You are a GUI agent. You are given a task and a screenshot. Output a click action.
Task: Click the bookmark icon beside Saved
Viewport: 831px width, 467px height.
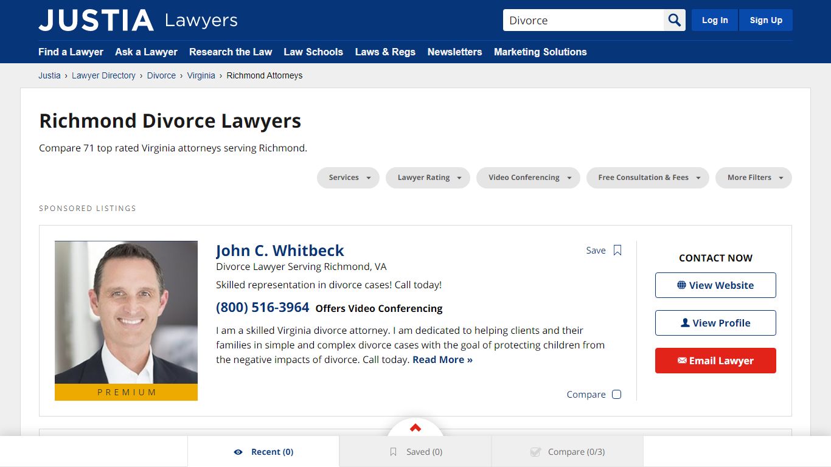pos(393,452)
